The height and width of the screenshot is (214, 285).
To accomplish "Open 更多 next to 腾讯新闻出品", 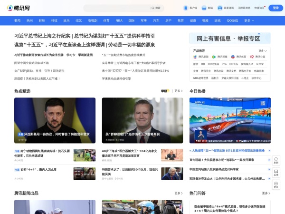I will pyautogui.click(x=179, y=193).
